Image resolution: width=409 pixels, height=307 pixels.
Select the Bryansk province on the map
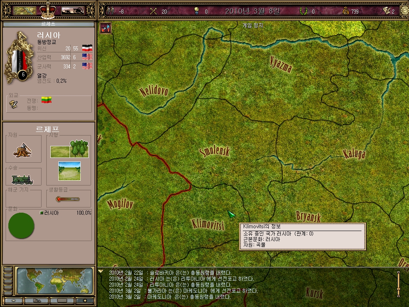click(x=308, y=216)
